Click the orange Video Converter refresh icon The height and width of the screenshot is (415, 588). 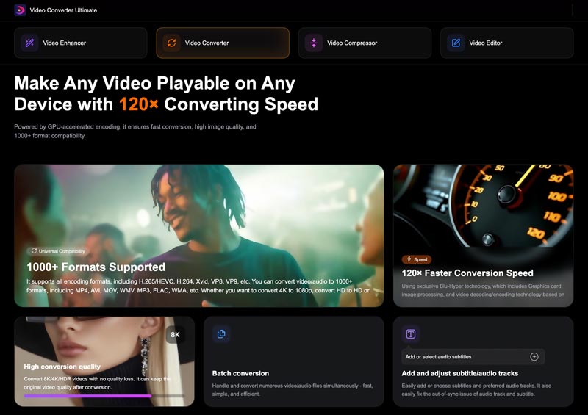172,43
